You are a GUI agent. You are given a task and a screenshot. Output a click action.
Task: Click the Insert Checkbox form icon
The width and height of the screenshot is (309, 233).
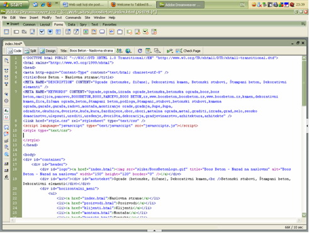click(42, 32)
